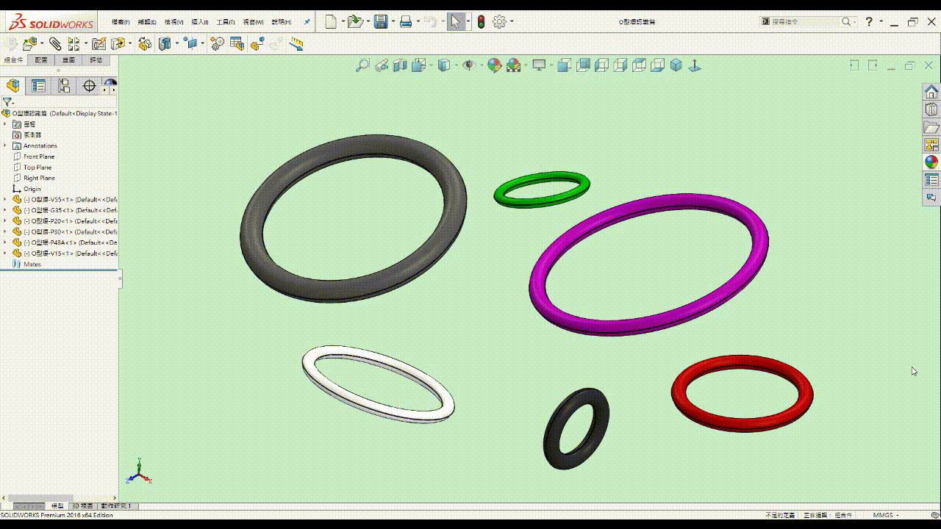941x529 pixels.
Task: Click the Print icon in top toolbar
Action: 405,22
